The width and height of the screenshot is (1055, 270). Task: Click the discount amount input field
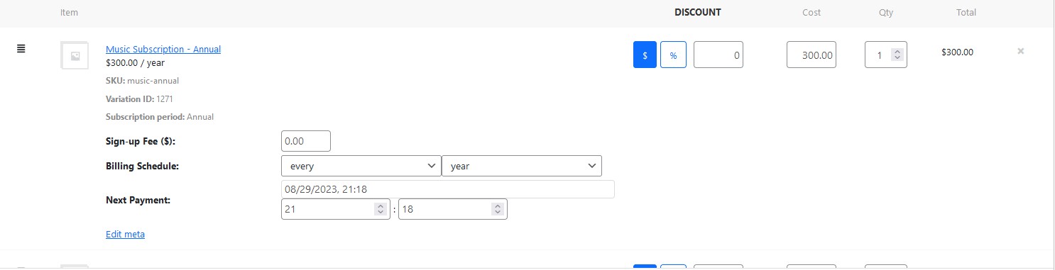pyautogui.click(x=718, y=55)
